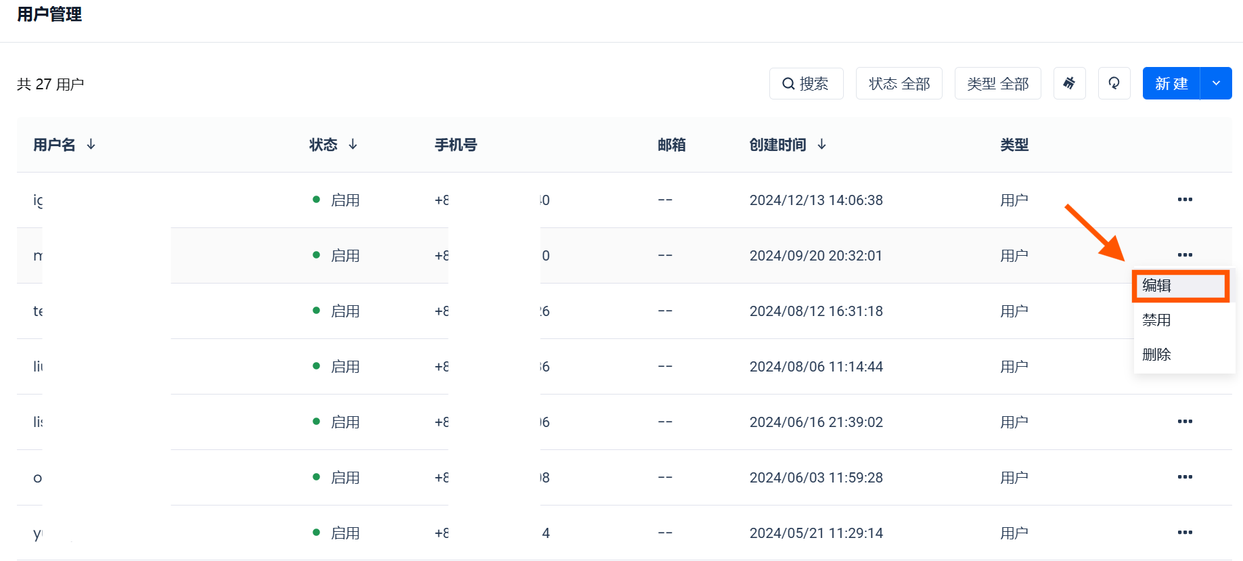Click the ellipsis on the 2024/09/20 row

click(1184, 255)
